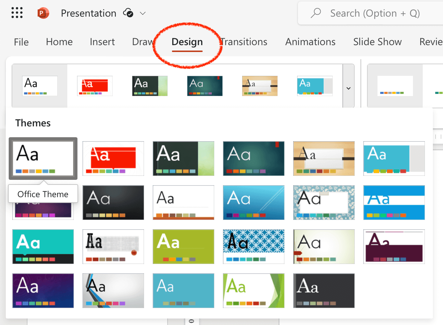Pick the wood-texture theme in the ribbon strip
This screenshot has height=325, width=443.
pyautogui.click(x=260, y=86)
